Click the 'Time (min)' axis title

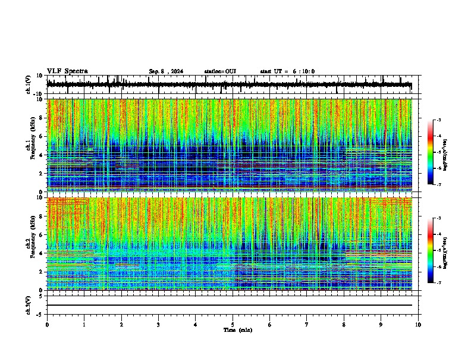click(x=238, y=330)
